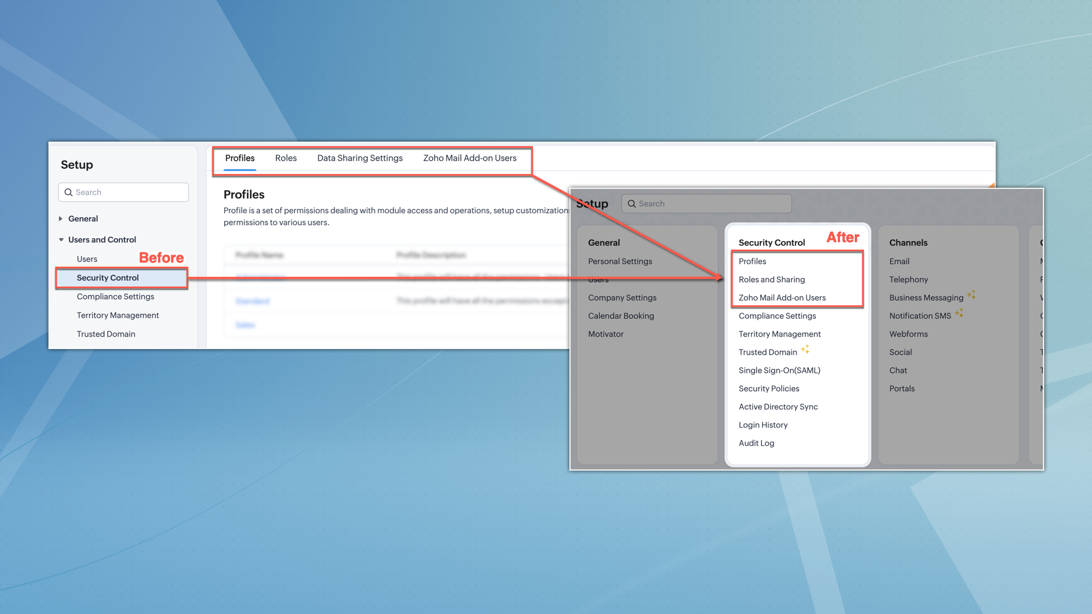
Task: Open Zoho Mail Add-on Users tab
Action: pos(469,158)
